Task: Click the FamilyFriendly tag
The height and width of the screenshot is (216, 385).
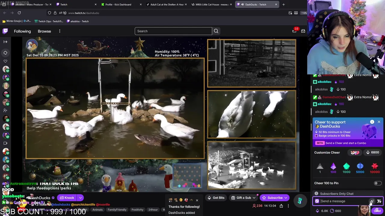Action: [117, 210]
